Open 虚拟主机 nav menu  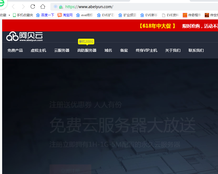pos(38,50)
